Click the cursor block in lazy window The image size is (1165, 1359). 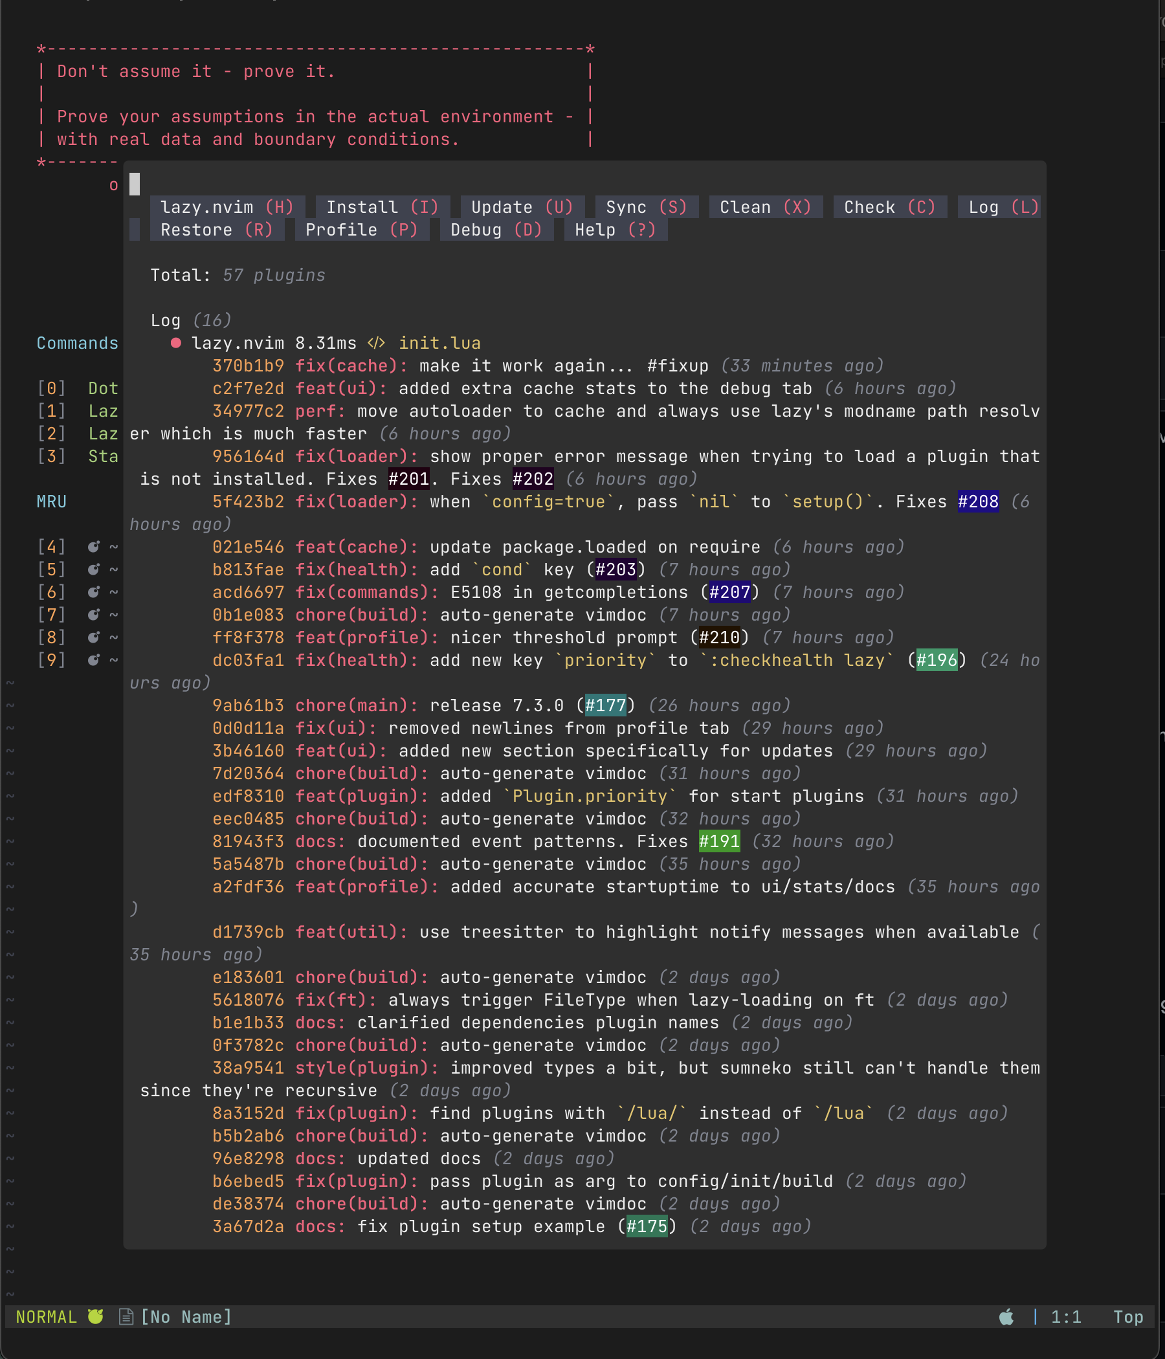point(135,184)
